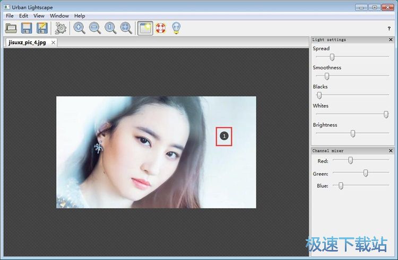Screen dimensions: 398x260
Task: Zoom in with the plus magnifier
Action: tap(79, 28)
